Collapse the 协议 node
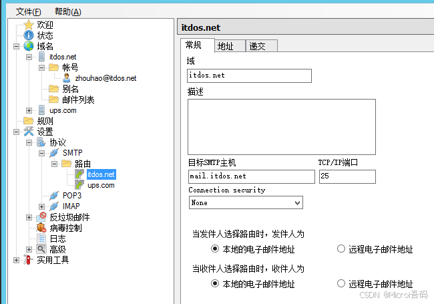 click(x=29, y=142)
